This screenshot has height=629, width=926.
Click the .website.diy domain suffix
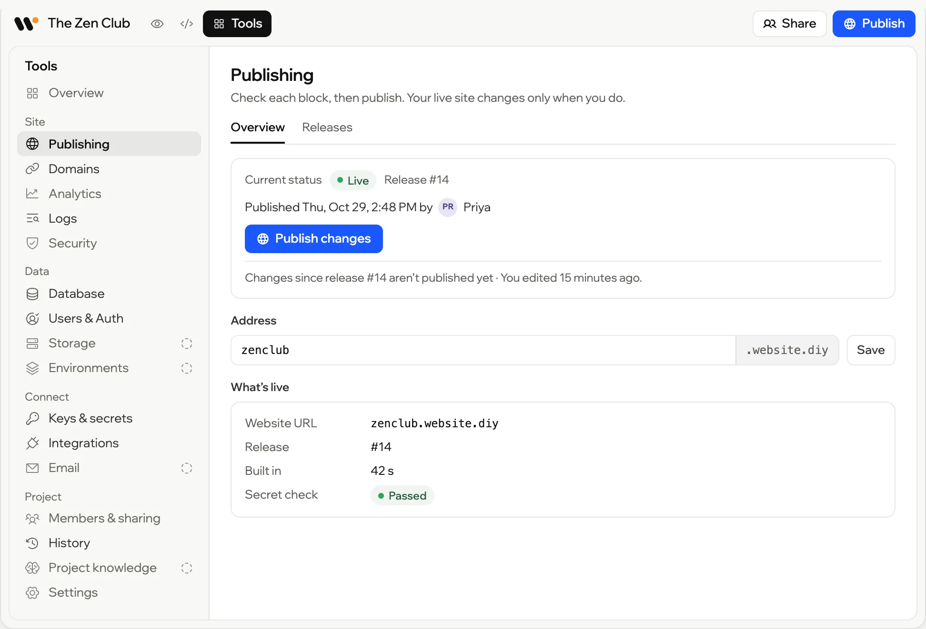click(787, 350)
